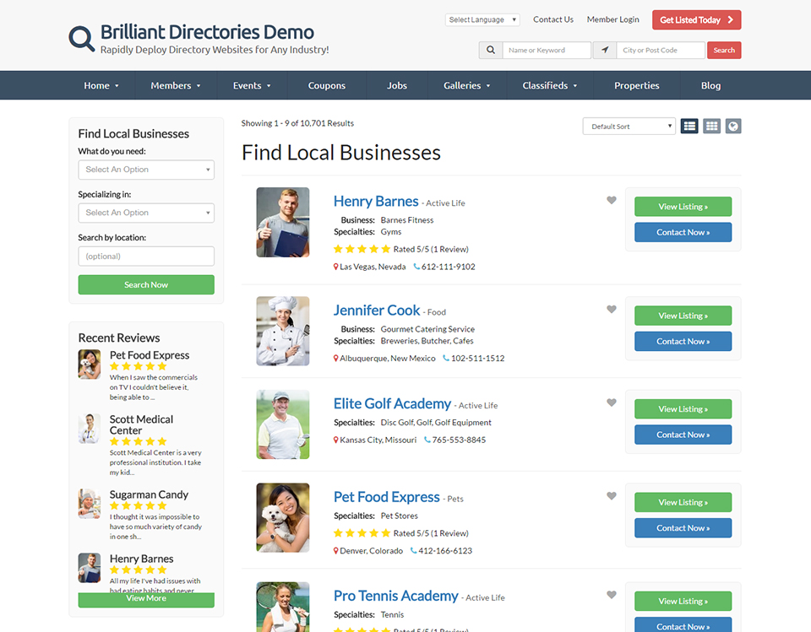The height and width of the screenshot is (632, 811).
Task: Open the Pro Tennis Academy title link
Action: 395,596
